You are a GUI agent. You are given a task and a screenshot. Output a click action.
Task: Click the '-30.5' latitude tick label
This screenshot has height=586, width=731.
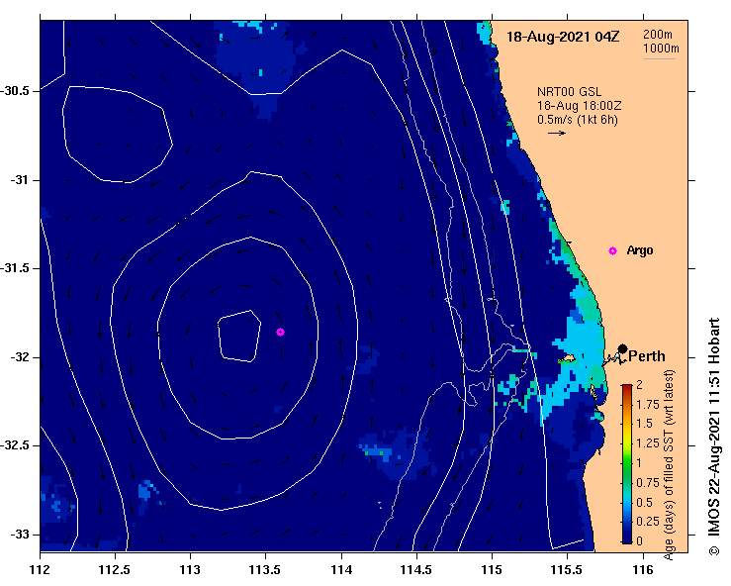(x=16, y=91)
